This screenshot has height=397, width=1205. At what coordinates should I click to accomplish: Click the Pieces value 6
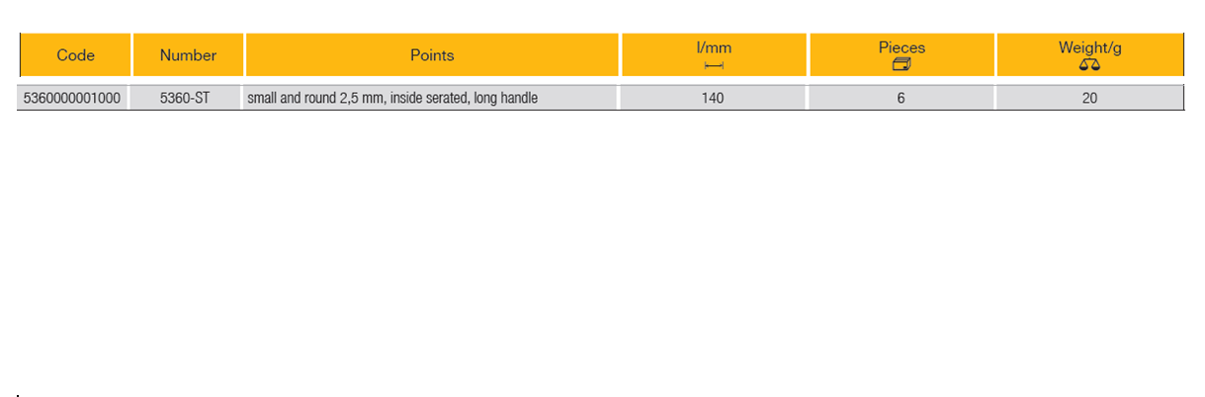coord(902,98)
